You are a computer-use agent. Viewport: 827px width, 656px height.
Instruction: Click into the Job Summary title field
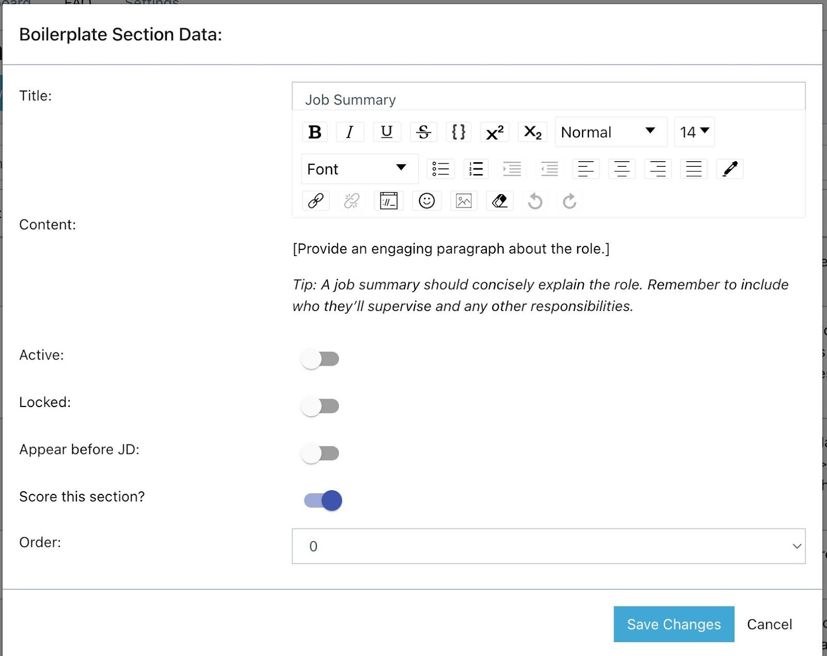click(x=548, y=99)
